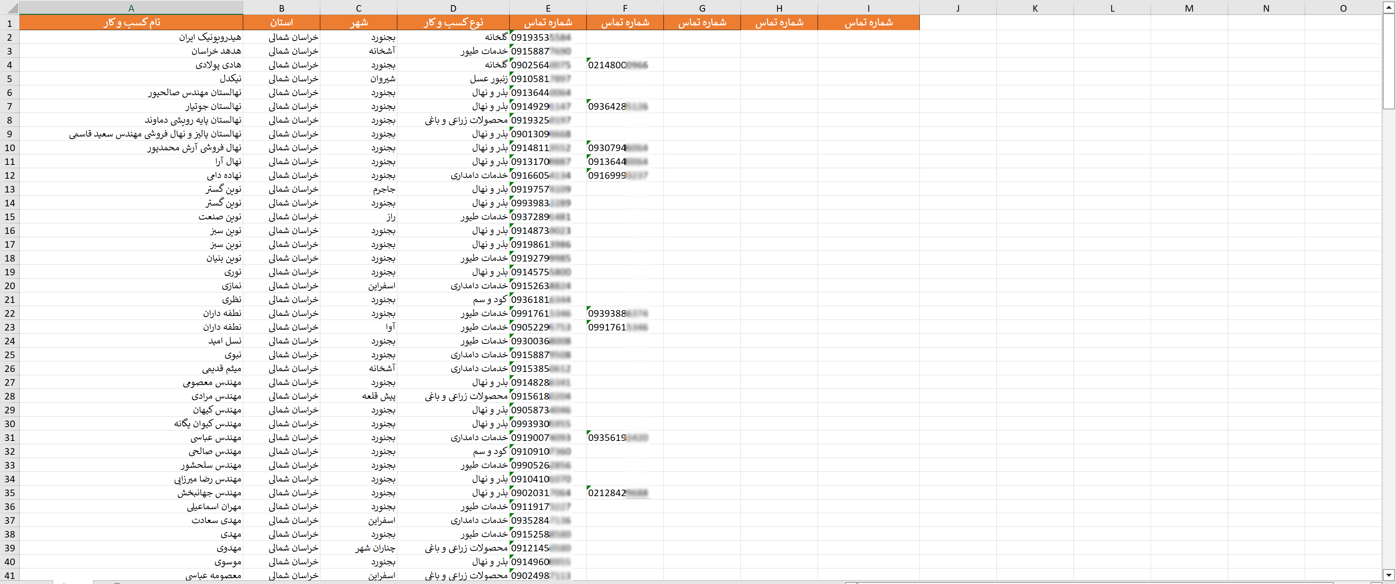Click 'شماره تماس' header cell in column I
Screen dimensions: 1396x584
[x=868, y=22]
